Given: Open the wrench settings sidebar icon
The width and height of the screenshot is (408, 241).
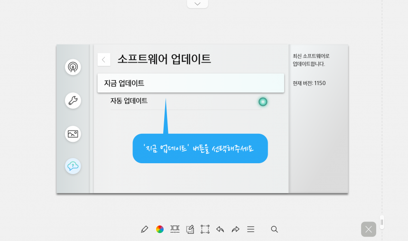Looking at the screenshot, I should (x=73, y=101).
